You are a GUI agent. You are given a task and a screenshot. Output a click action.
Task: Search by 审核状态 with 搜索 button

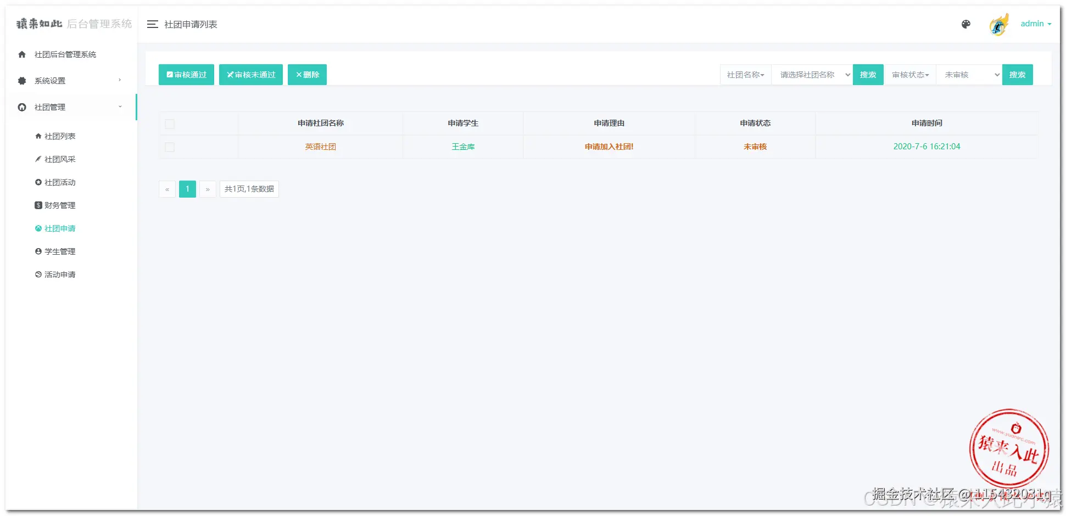point(1017,75)
